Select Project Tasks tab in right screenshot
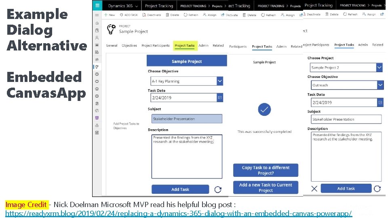 point(344,45)
